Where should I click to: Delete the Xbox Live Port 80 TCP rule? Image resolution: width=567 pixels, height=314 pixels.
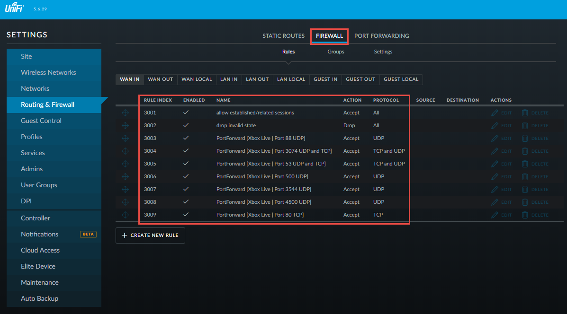coord(535,215)
